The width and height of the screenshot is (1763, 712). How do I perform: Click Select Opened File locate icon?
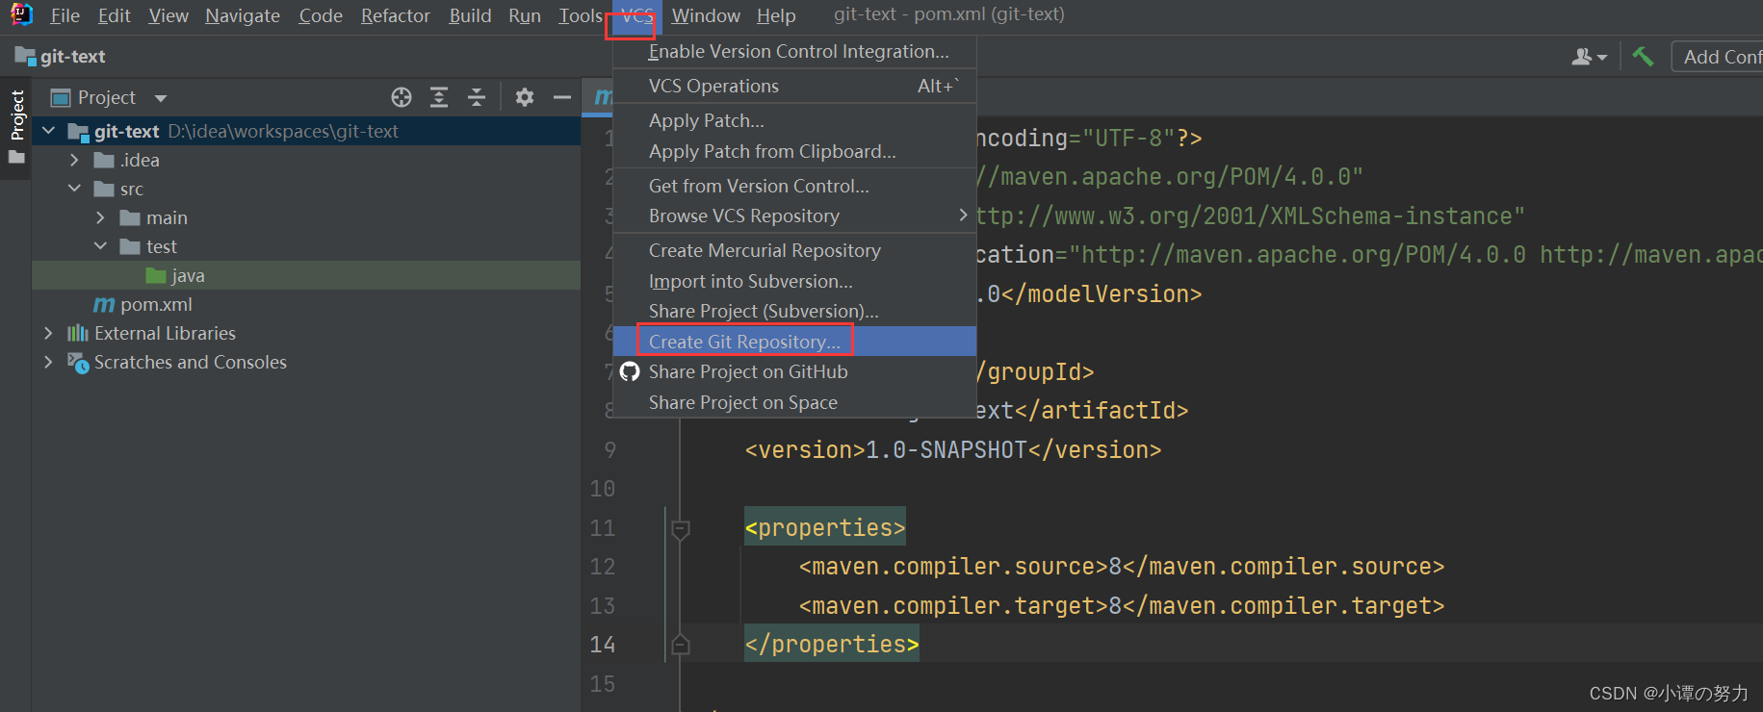coord(402,97)
